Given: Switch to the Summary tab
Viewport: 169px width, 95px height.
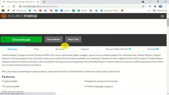Looking at the screenshot, I should 12,49.
